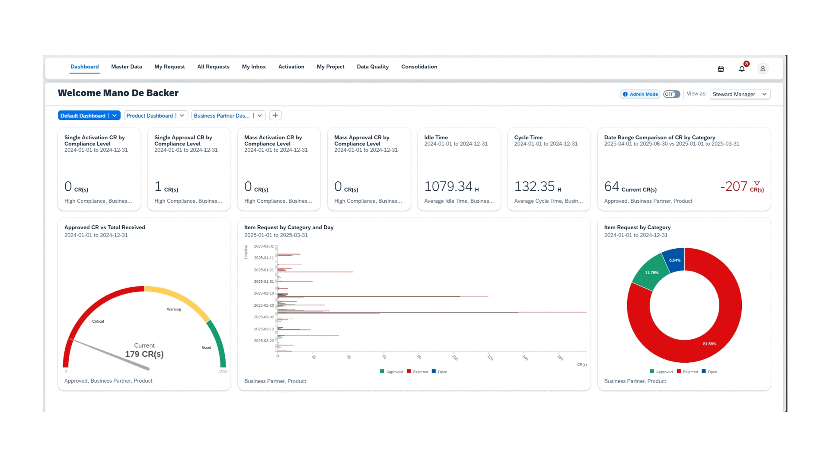
Task: Click the -207 CR(s) difference value
Action: [742, 186]
